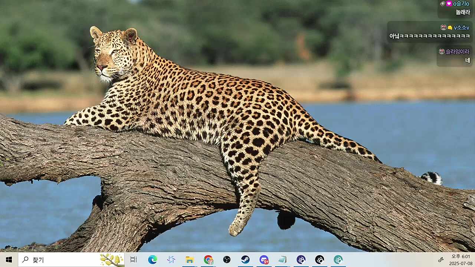Click the username v소소v in the chat overlay
Screen dimensions: 475x267
coord(462,27)
